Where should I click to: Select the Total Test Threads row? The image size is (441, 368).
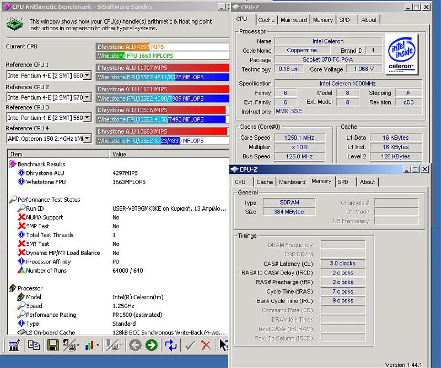118,235
